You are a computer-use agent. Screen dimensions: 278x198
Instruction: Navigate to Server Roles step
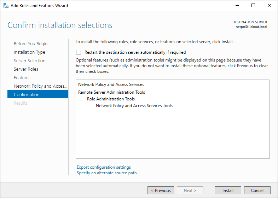26,69
